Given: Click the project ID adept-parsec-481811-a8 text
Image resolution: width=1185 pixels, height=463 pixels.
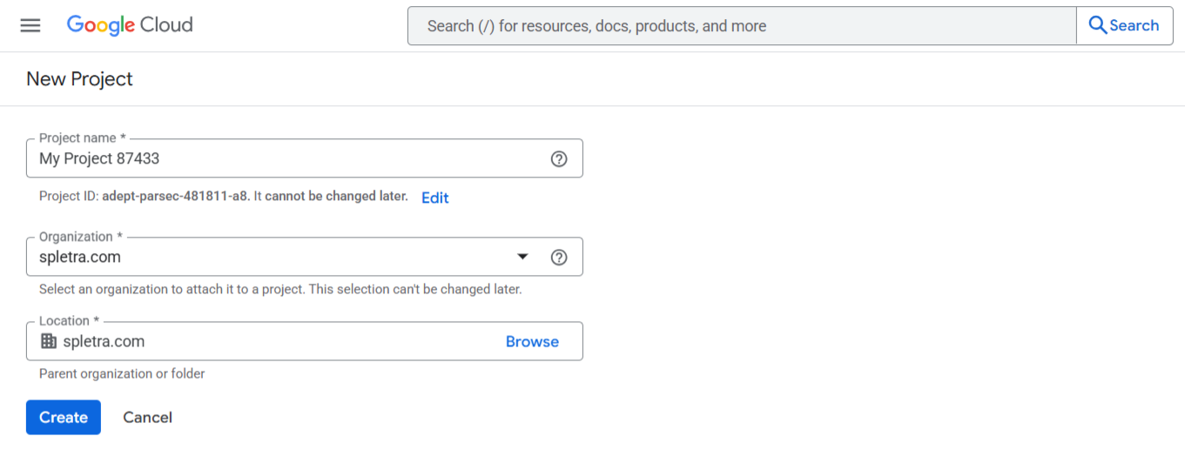Looking at the screenshot, I should coord(176,197).
